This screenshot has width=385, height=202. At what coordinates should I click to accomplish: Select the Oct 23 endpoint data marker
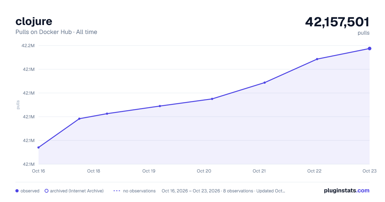pyautogui.click(x=370, y=48)
